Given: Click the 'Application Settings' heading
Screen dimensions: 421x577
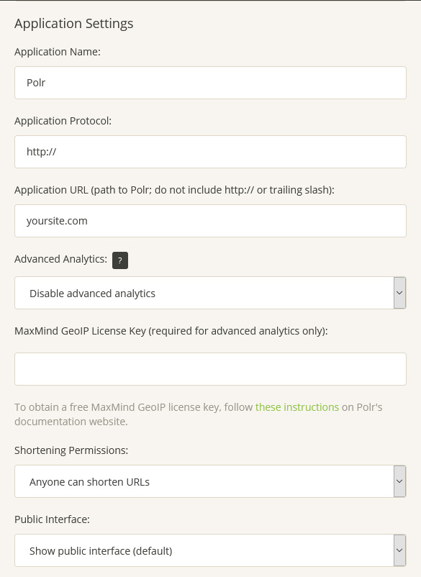Looking at the screenshot, I should coord(74,23).
